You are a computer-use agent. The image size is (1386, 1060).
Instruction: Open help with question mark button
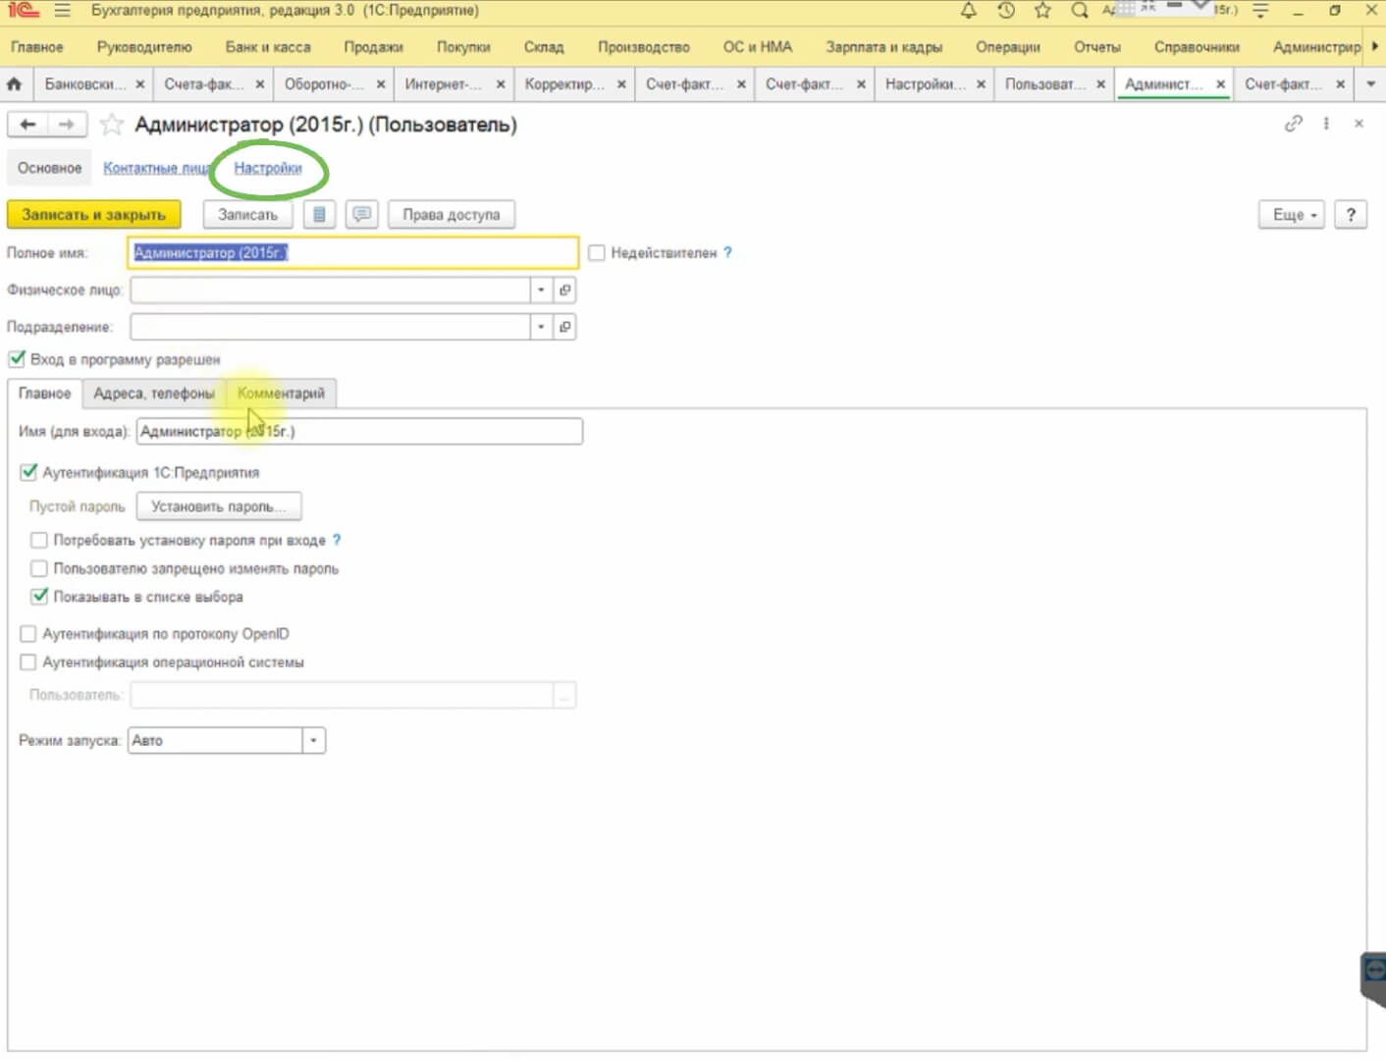pyautogui.click(x=1351, y=215)
